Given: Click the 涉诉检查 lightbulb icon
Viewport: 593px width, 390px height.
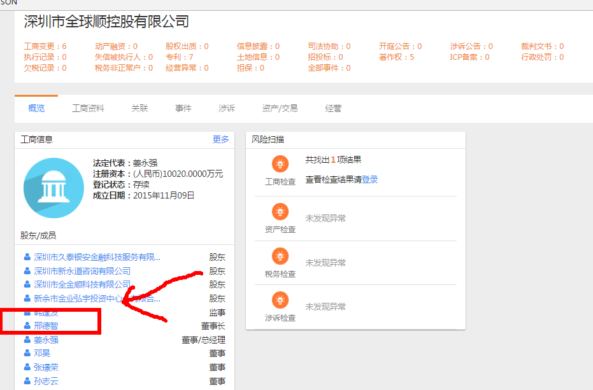Looking at the screenshot, I should 280,300.
